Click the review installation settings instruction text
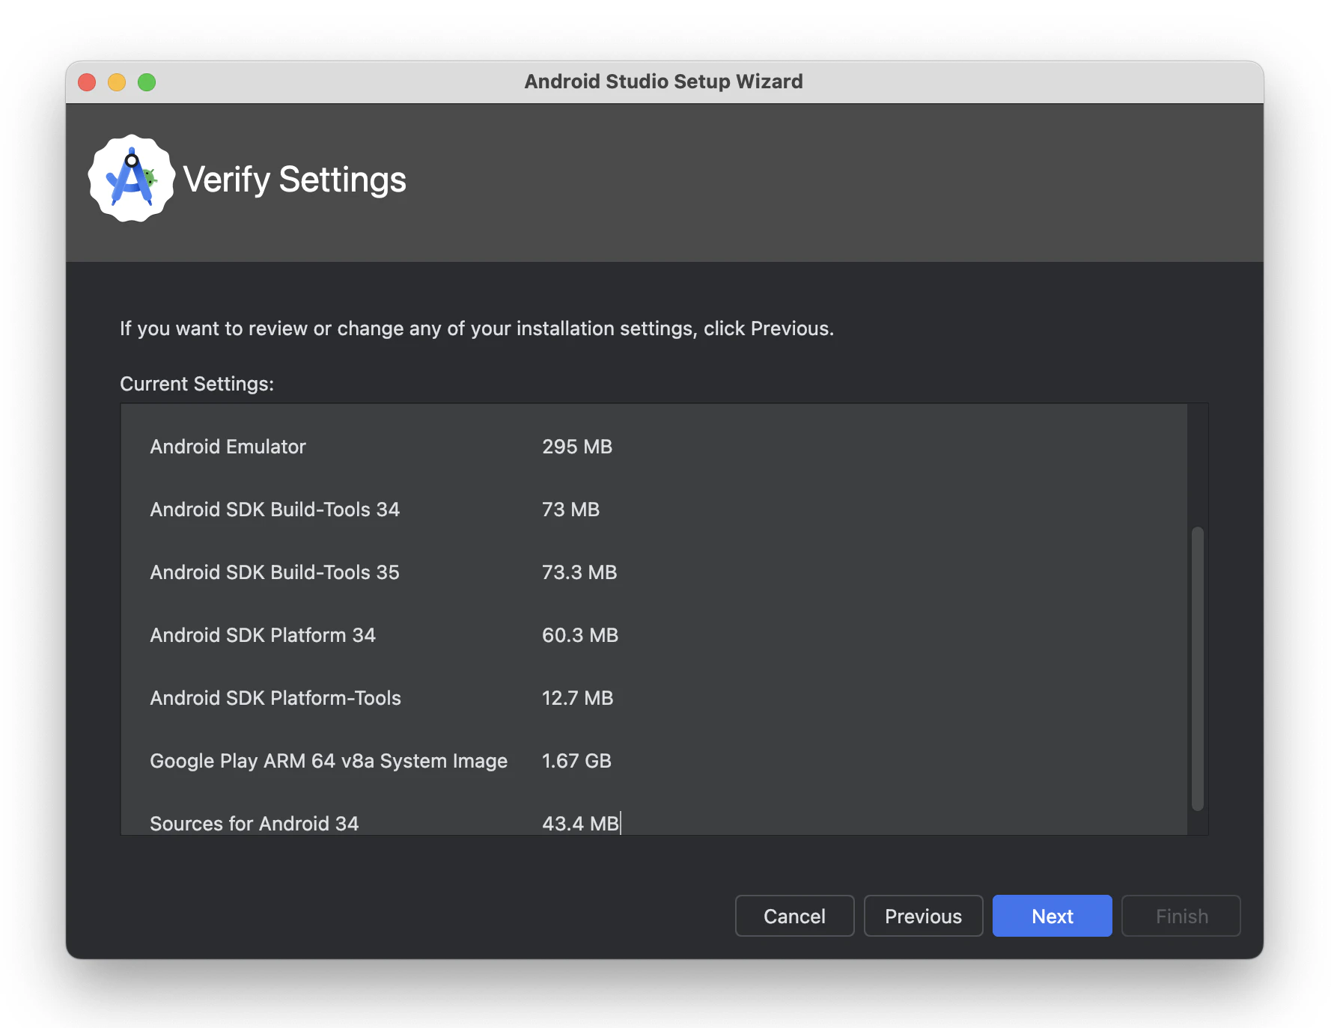The image size is (1331, 1028). click(477, 328)
